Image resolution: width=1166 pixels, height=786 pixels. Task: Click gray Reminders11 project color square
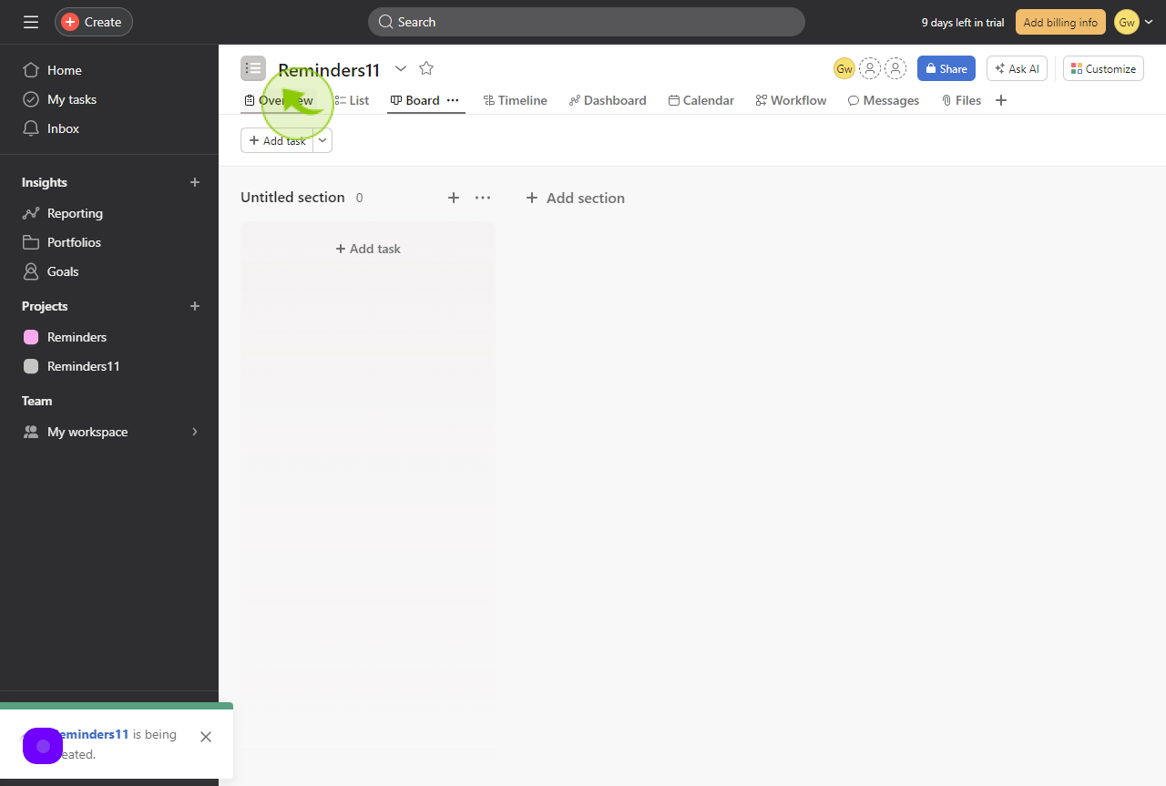pyautogui.click(x=31, y=366)
